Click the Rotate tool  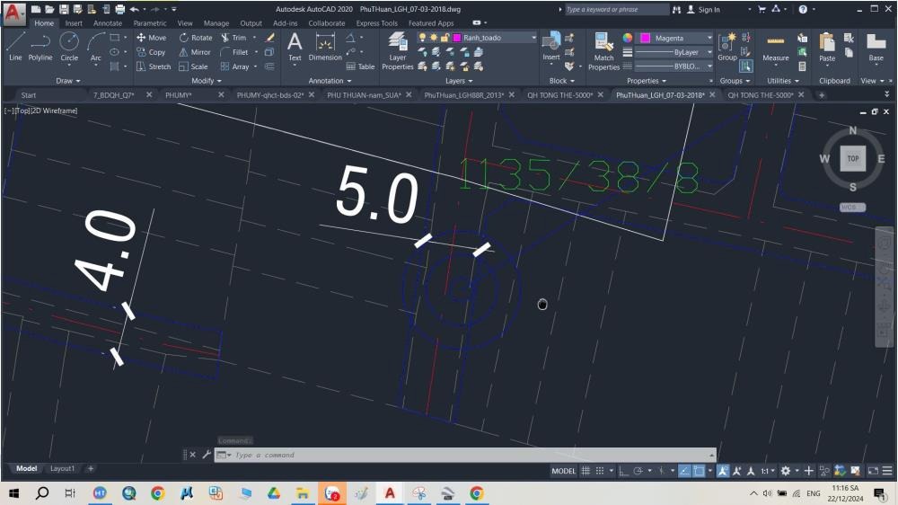196,37
